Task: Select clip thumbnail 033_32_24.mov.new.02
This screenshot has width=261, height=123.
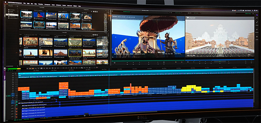Action: [46, 41]
